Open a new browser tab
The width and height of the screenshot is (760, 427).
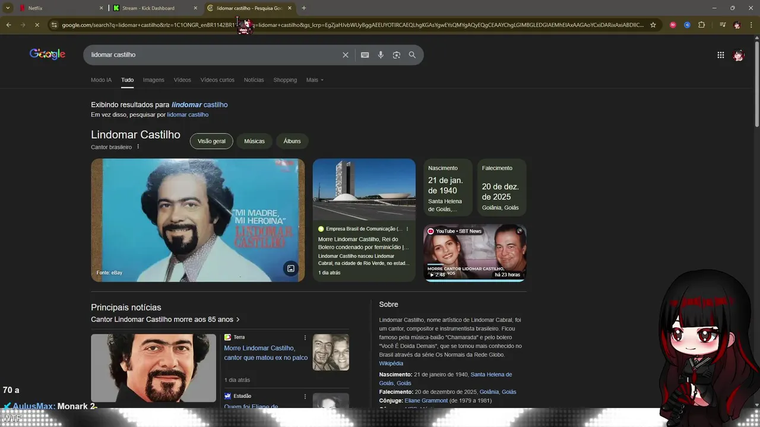(304, 8)
